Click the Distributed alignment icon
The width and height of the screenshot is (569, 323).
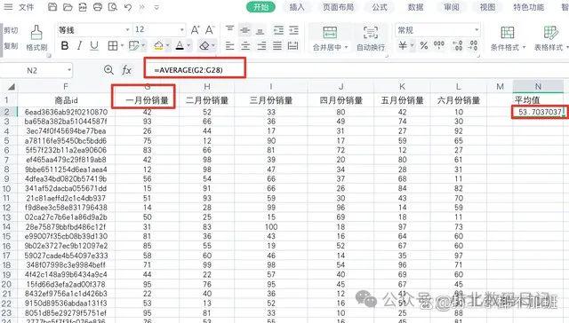[x=293, y=45]
